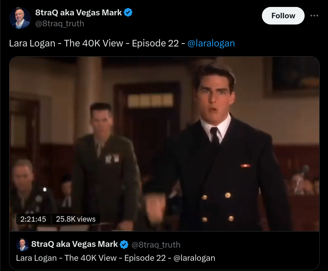Click the blue verified badge in header
328x271 pixels.
128,12
